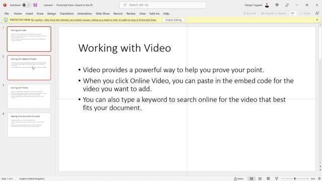Click Present in Teams button
322x181 pixels.
click(274, 14)
